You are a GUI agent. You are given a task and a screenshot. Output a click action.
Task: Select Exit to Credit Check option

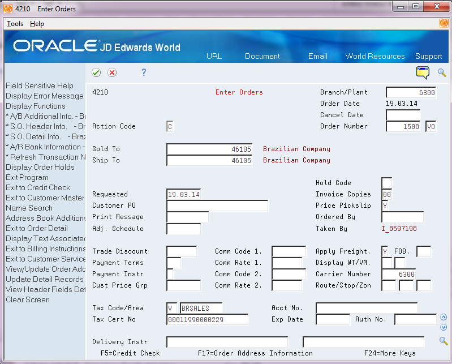click(x=38, y=187)
